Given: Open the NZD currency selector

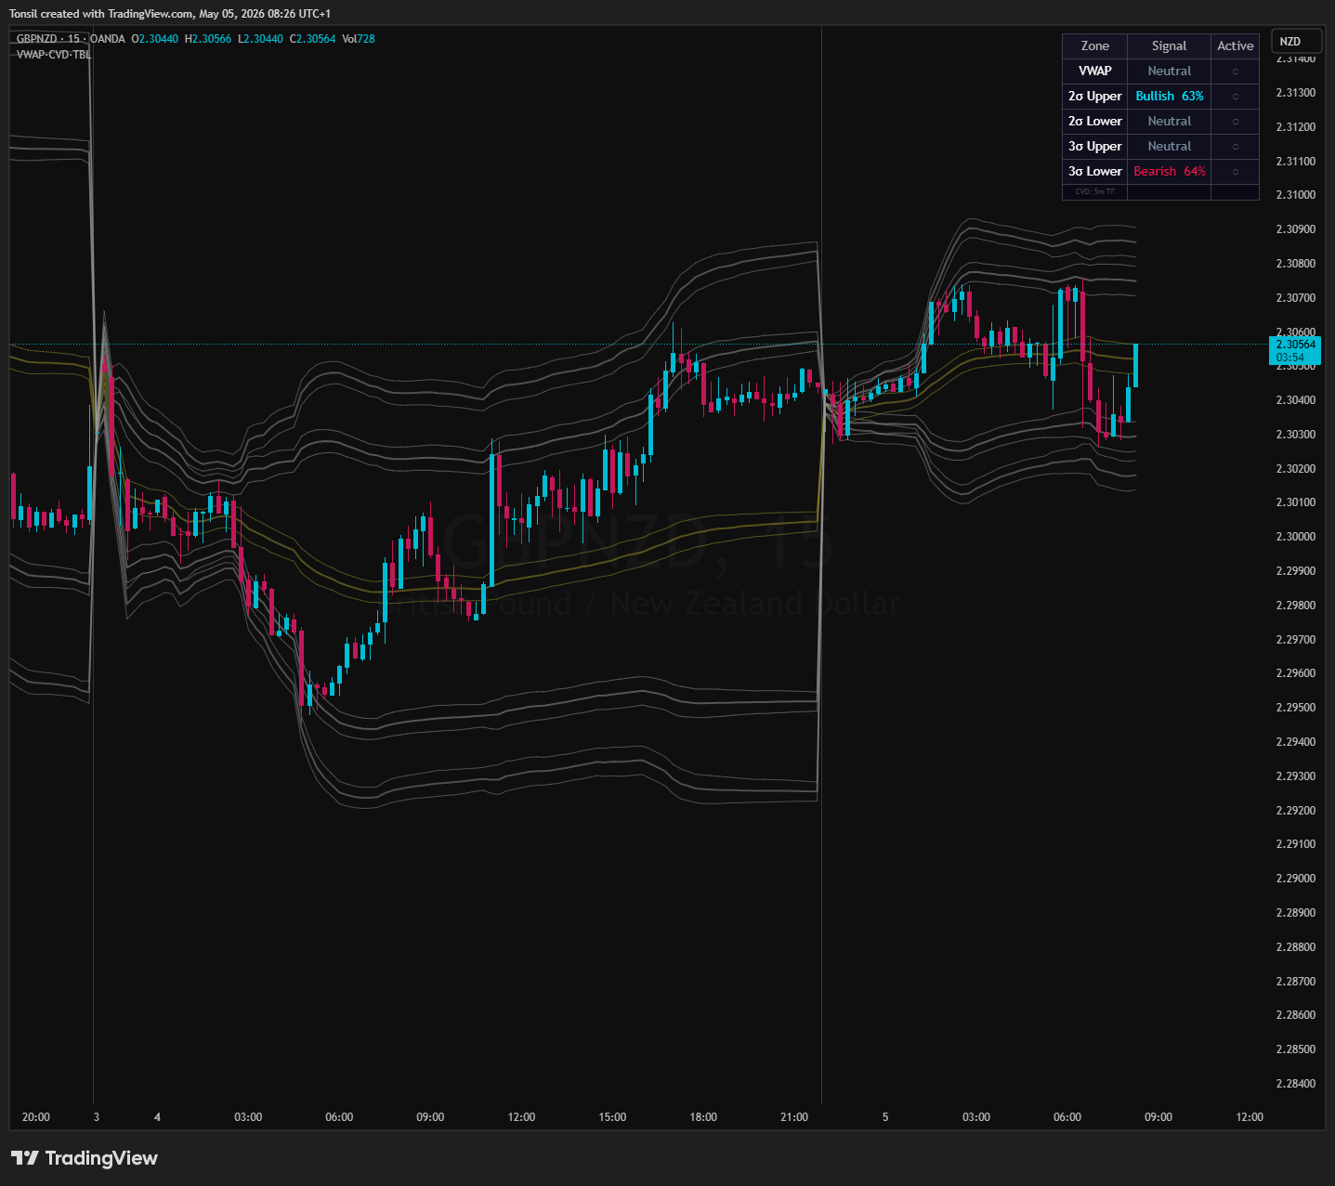Looking at the screenshot, I should coord(1296,42).
